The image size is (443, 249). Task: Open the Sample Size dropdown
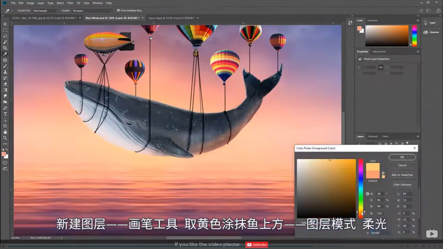pyautogui.click(x=46, y=11)
